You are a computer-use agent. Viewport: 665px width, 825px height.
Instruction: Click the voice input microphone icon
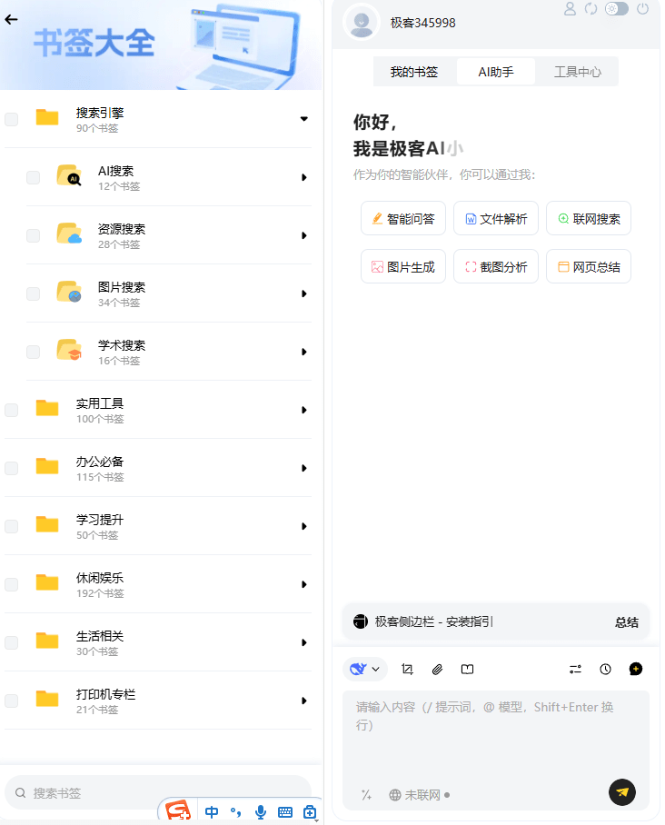pyautogui.click(x=261, y=812)
